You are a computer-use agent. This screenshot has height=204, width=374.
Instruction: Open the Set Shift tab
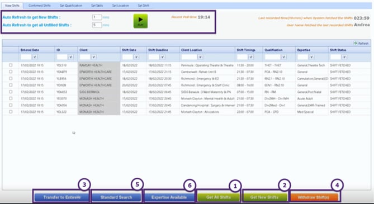click(x=143, y=6)
